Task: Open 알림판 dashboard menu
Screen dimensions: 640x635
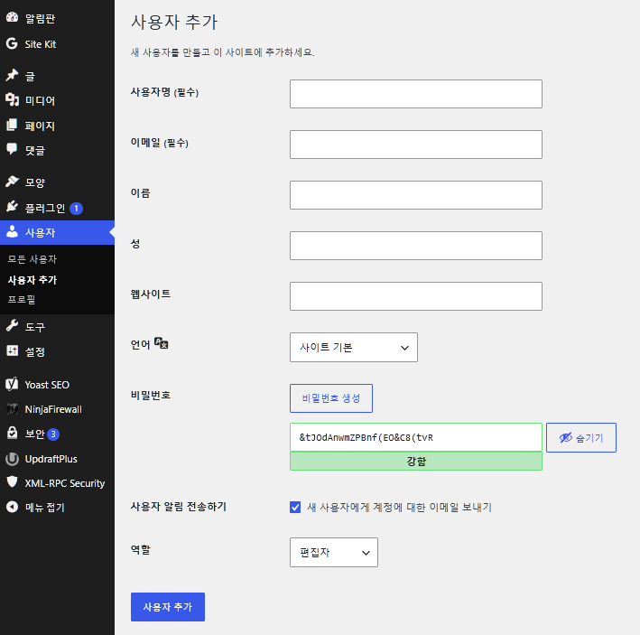Action: 40,18
